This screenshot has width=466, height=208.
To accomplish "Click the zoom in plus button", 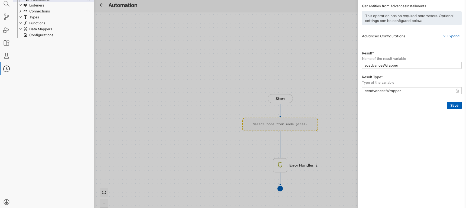I will (104, 203).
